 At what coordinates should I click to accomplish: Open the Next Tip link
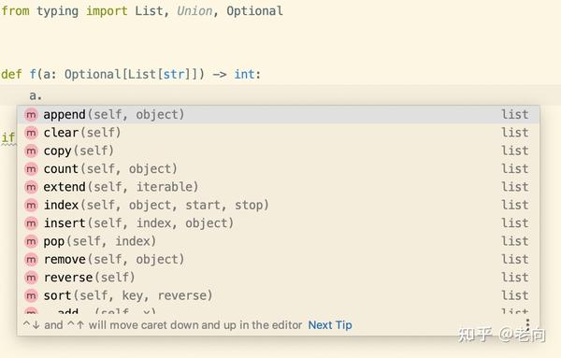point(330,325)
